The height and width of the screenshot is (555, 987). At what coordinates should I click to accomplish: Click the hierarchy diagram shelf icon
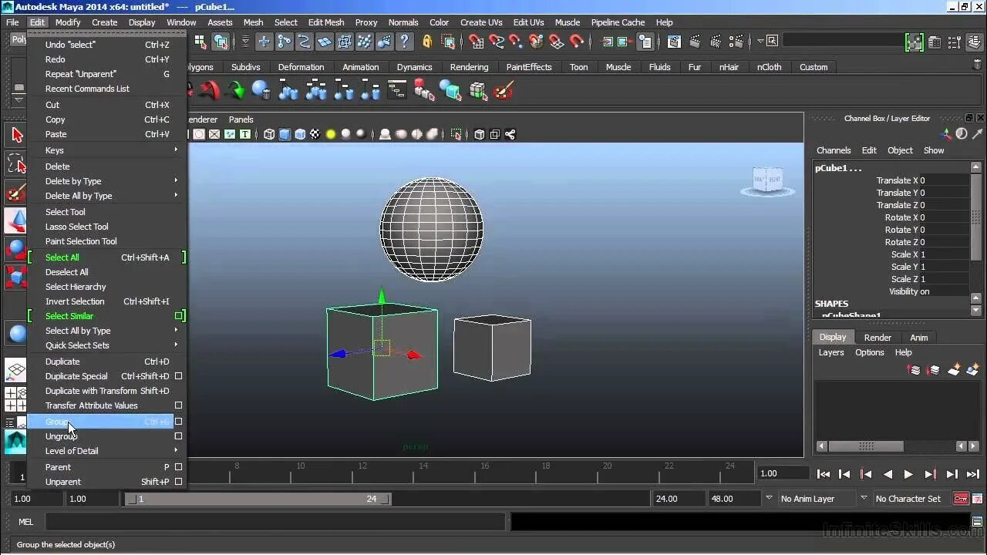(397, 91)
